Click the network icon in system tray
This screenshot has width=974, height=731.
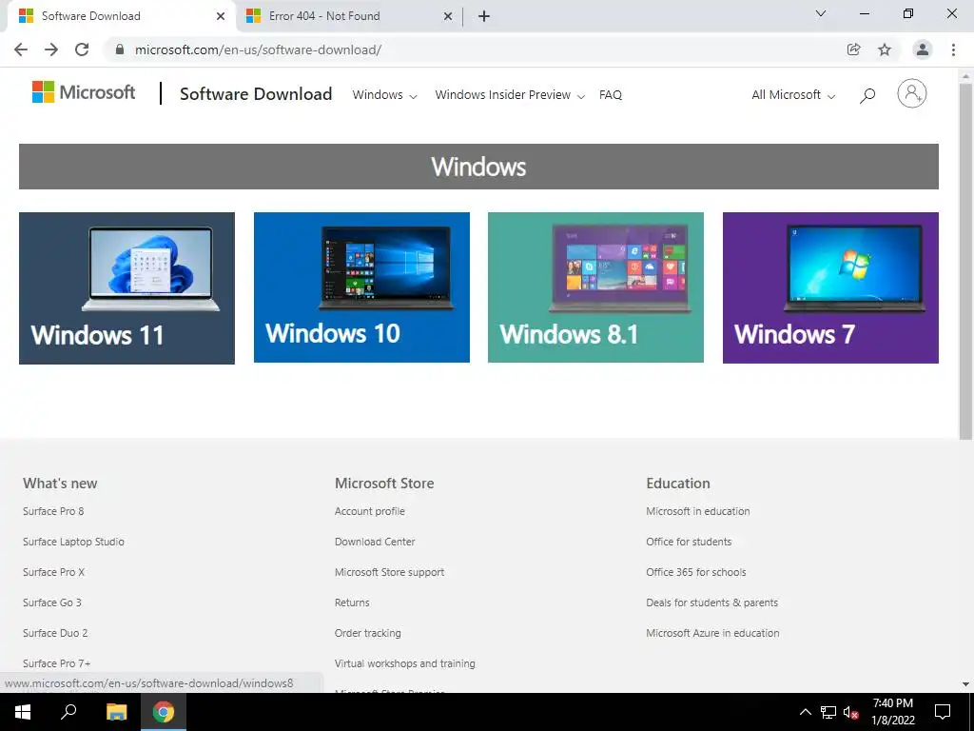point(828,712)
